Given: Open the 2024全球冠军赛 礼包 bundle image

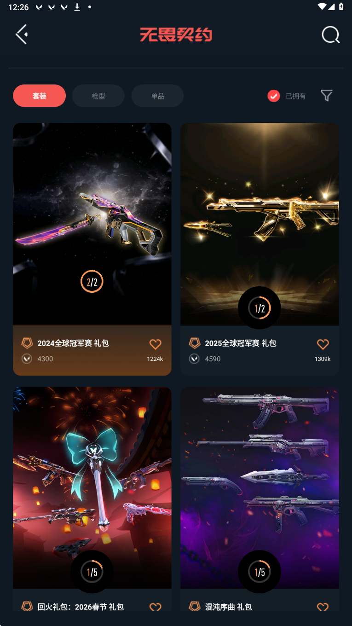Looking at the screenshot, I should point(92,224).
